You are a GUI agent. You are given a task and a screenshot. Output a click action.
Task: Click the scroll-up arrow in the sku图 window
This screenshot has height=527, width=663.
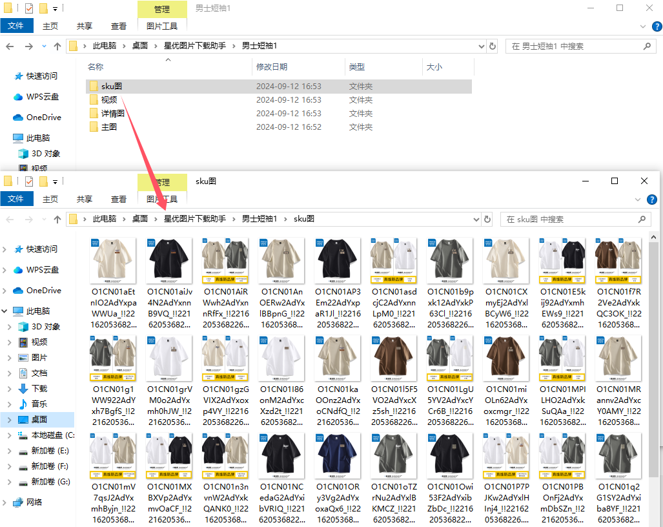coord(654,237)
